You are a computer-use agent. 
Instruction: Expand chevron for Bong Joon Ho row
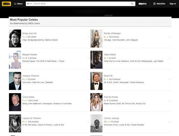pos(88,37)
